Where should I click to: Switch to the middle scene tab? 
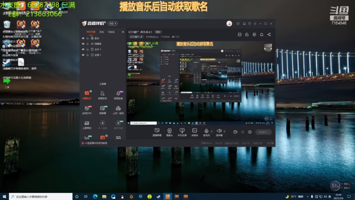click(x=102, y=32)
